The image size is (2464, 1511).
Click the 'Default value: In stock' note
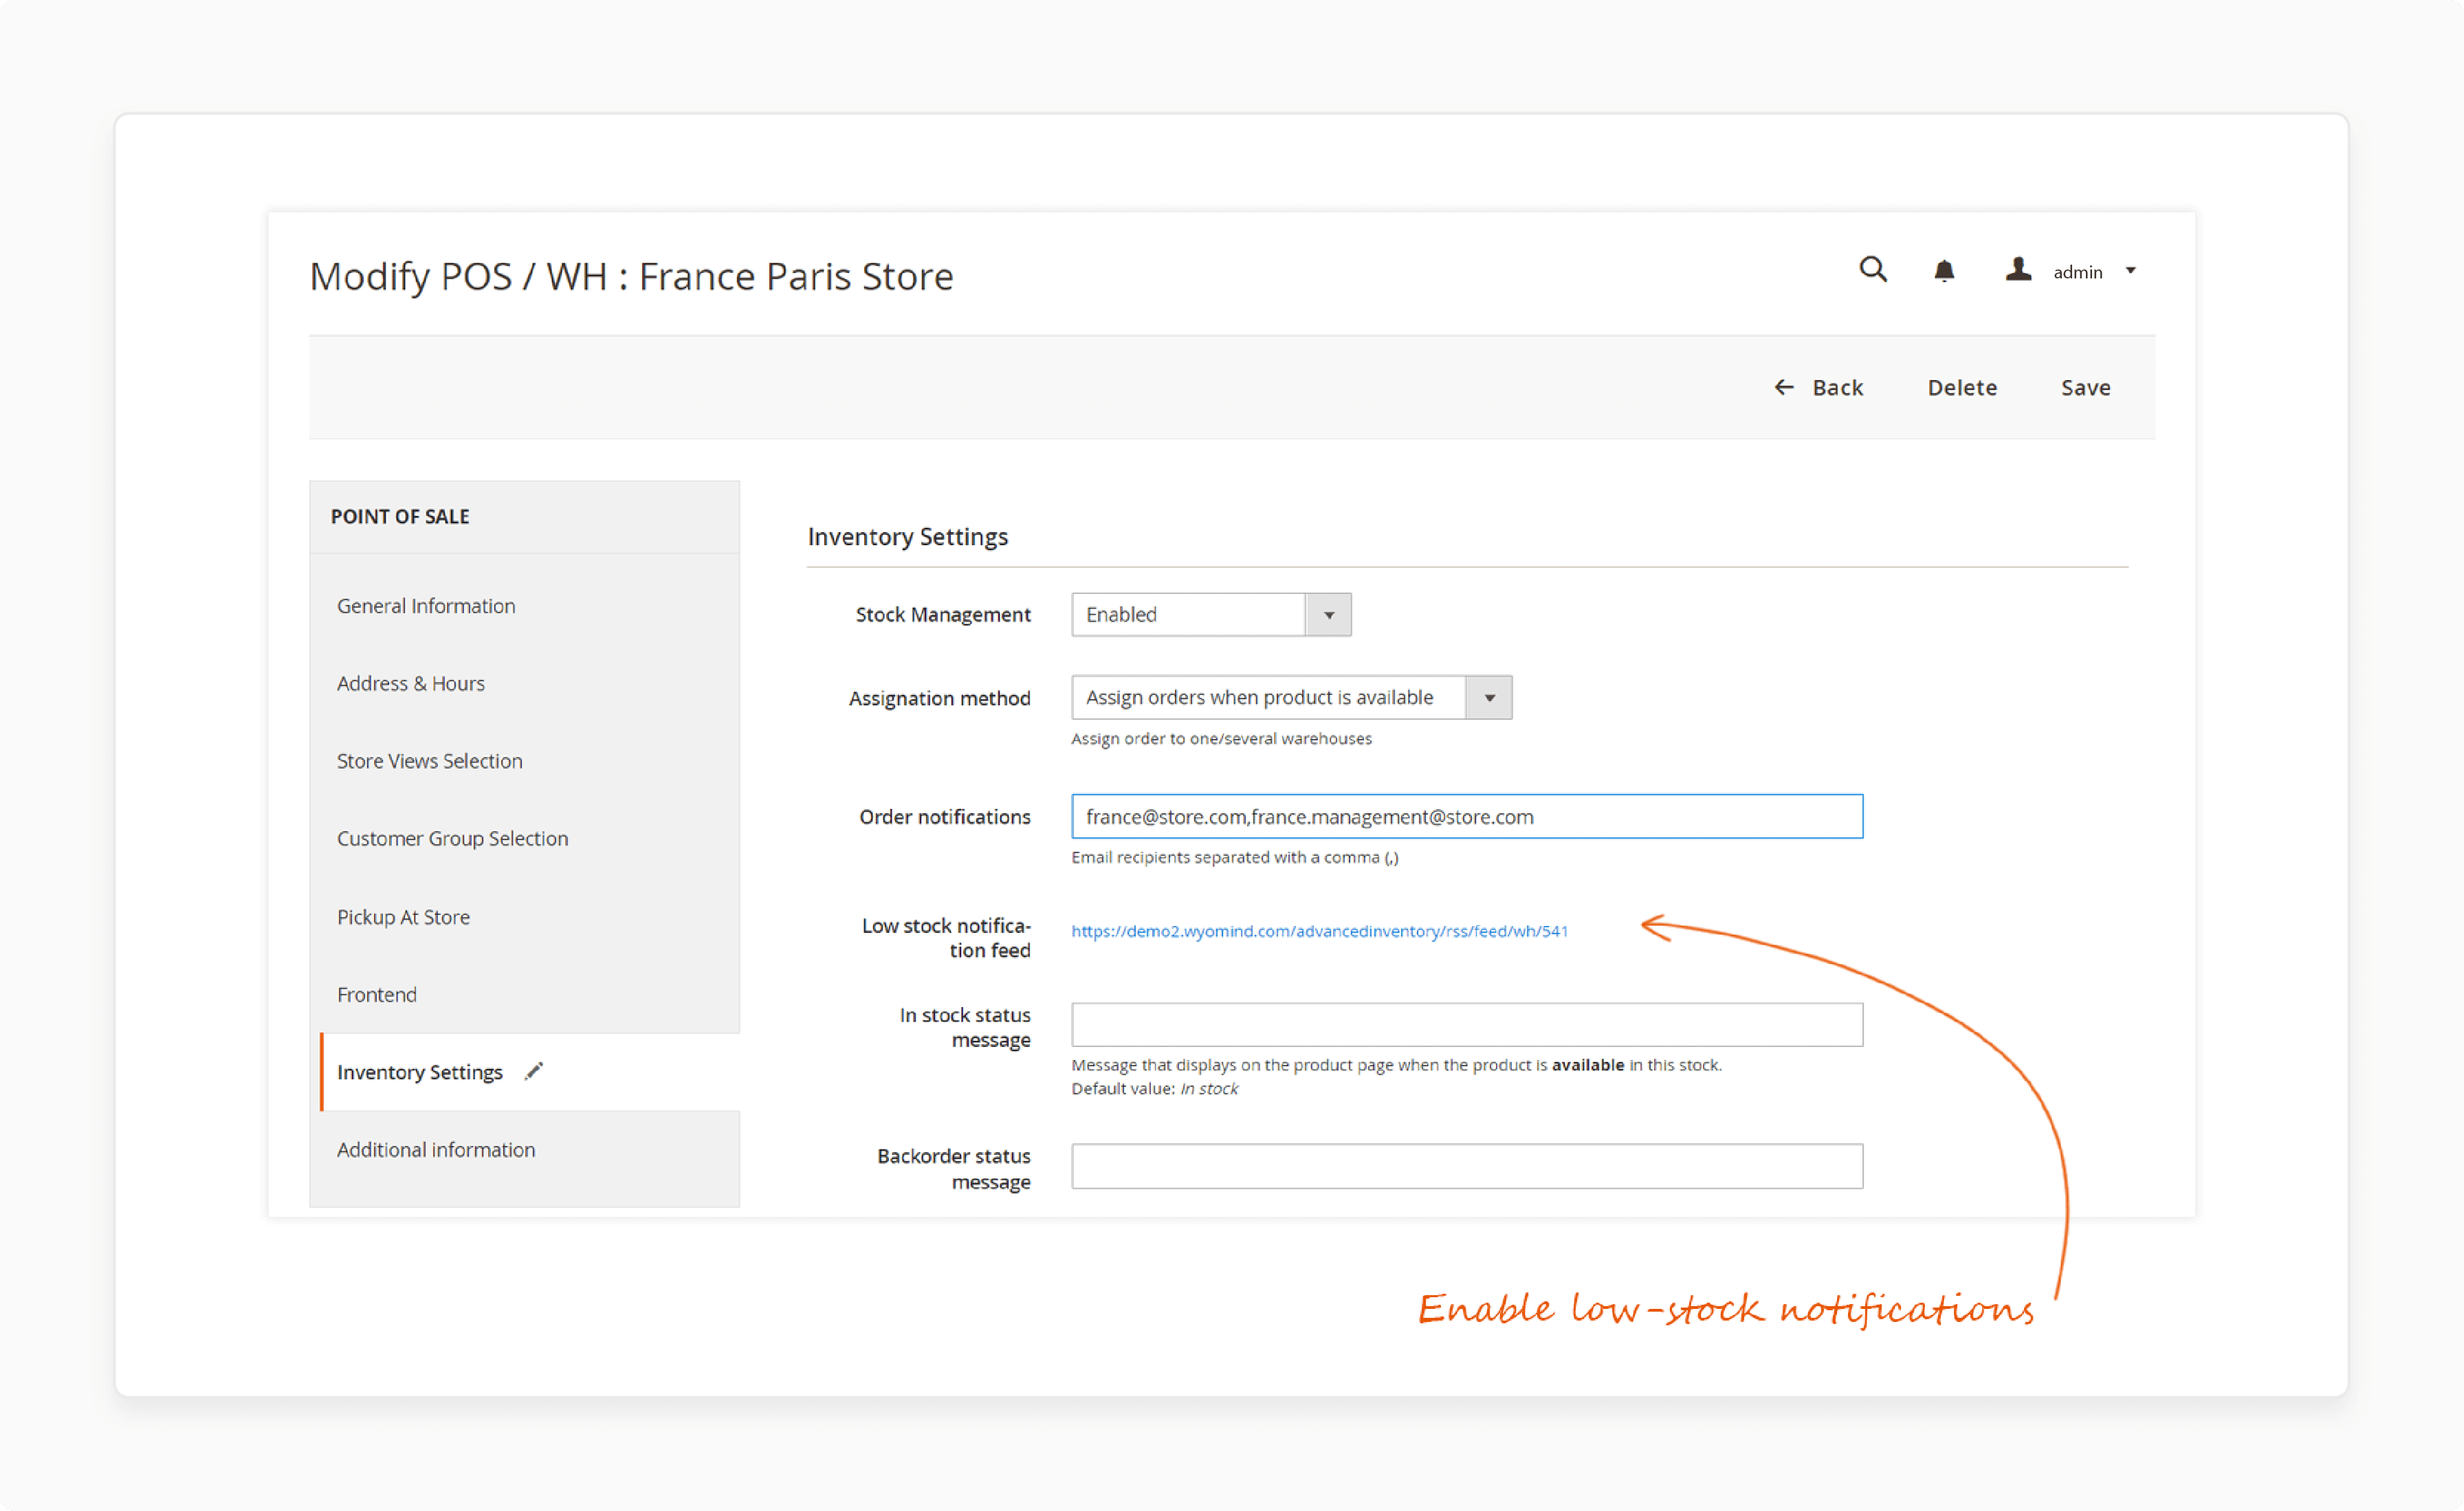click(x=1154, y=1088)
